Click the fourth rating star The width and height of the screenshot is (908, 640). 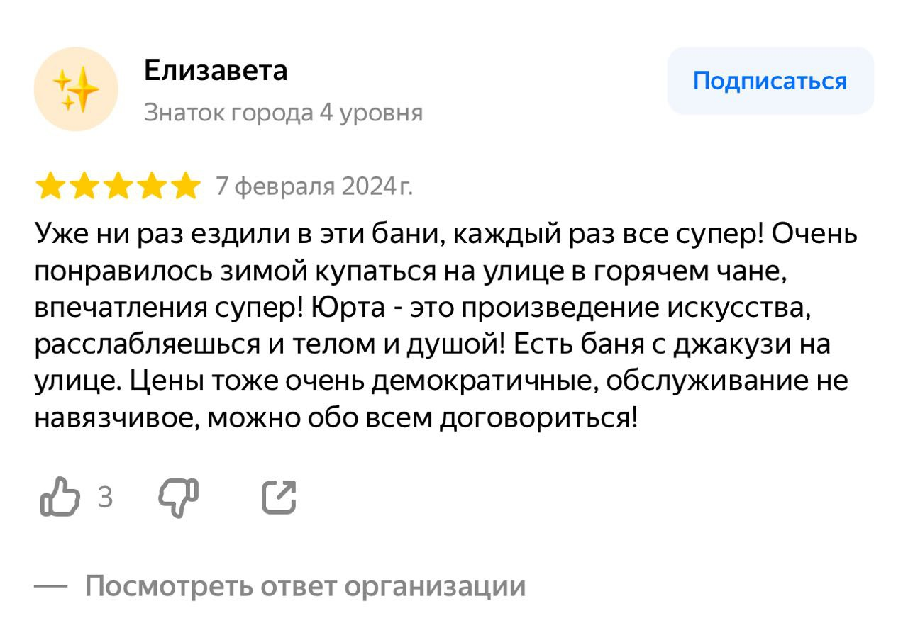pos(152,186)
